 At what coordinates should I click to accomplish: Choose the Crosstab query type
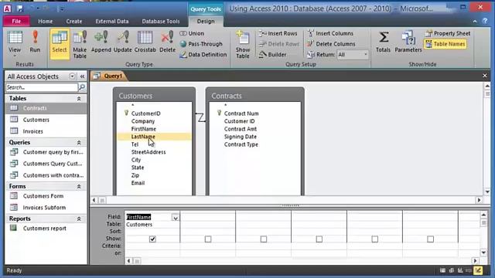coord(145,42)
